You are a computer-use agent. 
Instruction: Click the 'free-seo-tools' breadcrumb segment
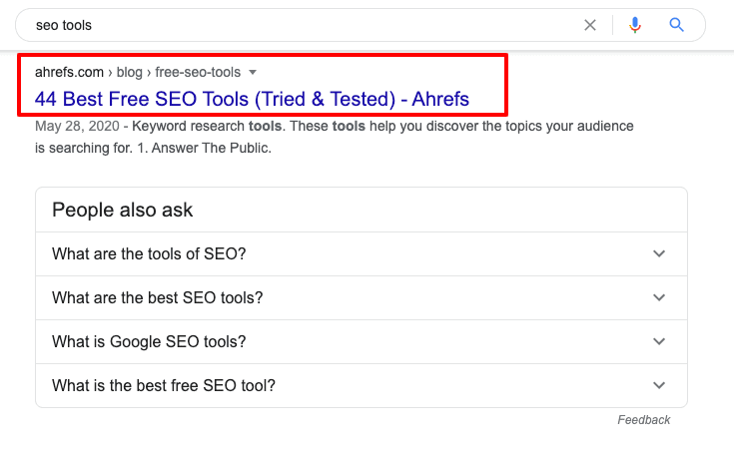(x=198, y=72)
